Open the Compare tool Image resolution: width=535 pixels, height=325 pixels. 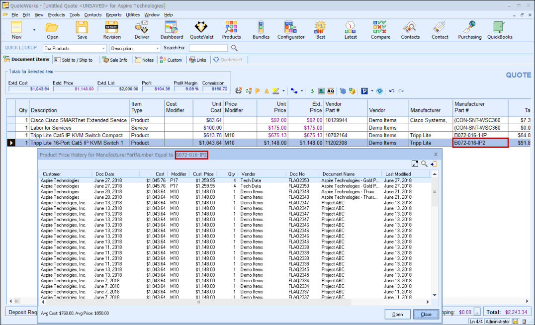[380, 30]
